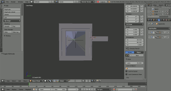171x91 pixels.
Task: Toggle 3D manipulator axes icon
Action: [58, 81]
